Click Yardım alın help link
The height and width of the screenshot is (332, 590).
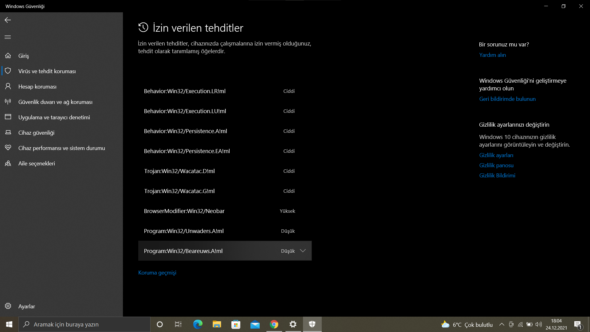tap(492, 55)
